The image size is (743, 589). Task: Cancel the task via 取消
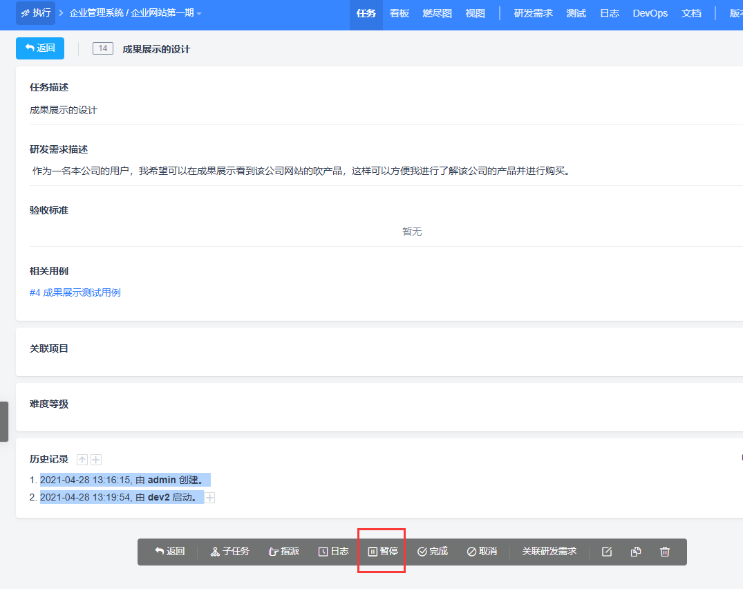pos(482,552)
